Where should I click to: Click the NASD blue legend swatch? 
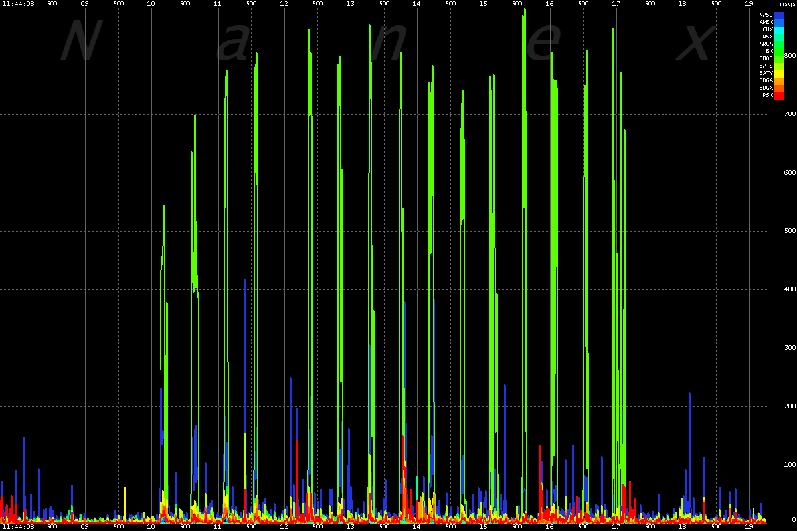[779, 15]
